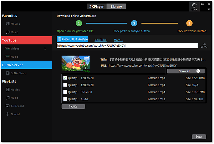Image resolution: width=214 pixels, height=144 pixels.
Task: Click the AirRecord screen icon
Action: pos(7,106)
